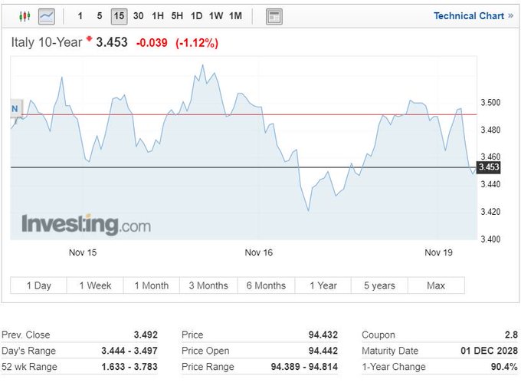Image resolution: width=521 pixels, height=386 pixels.
Task: Switch interval to 1H
Action: pos(158,16)
